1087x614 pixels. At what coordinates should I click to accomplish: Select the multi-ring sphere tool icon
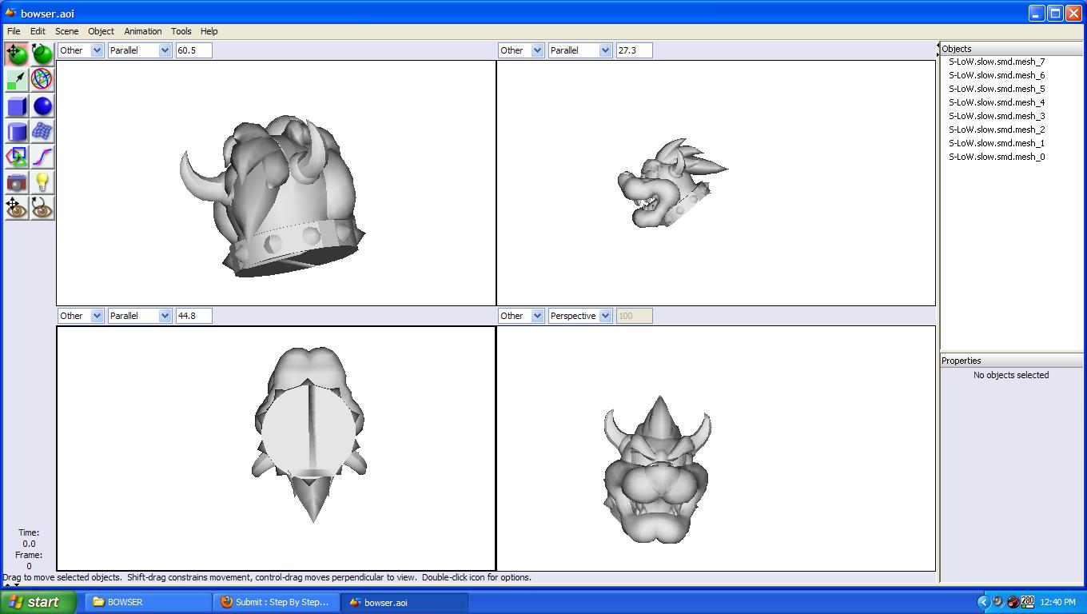(x=42, y=80)
